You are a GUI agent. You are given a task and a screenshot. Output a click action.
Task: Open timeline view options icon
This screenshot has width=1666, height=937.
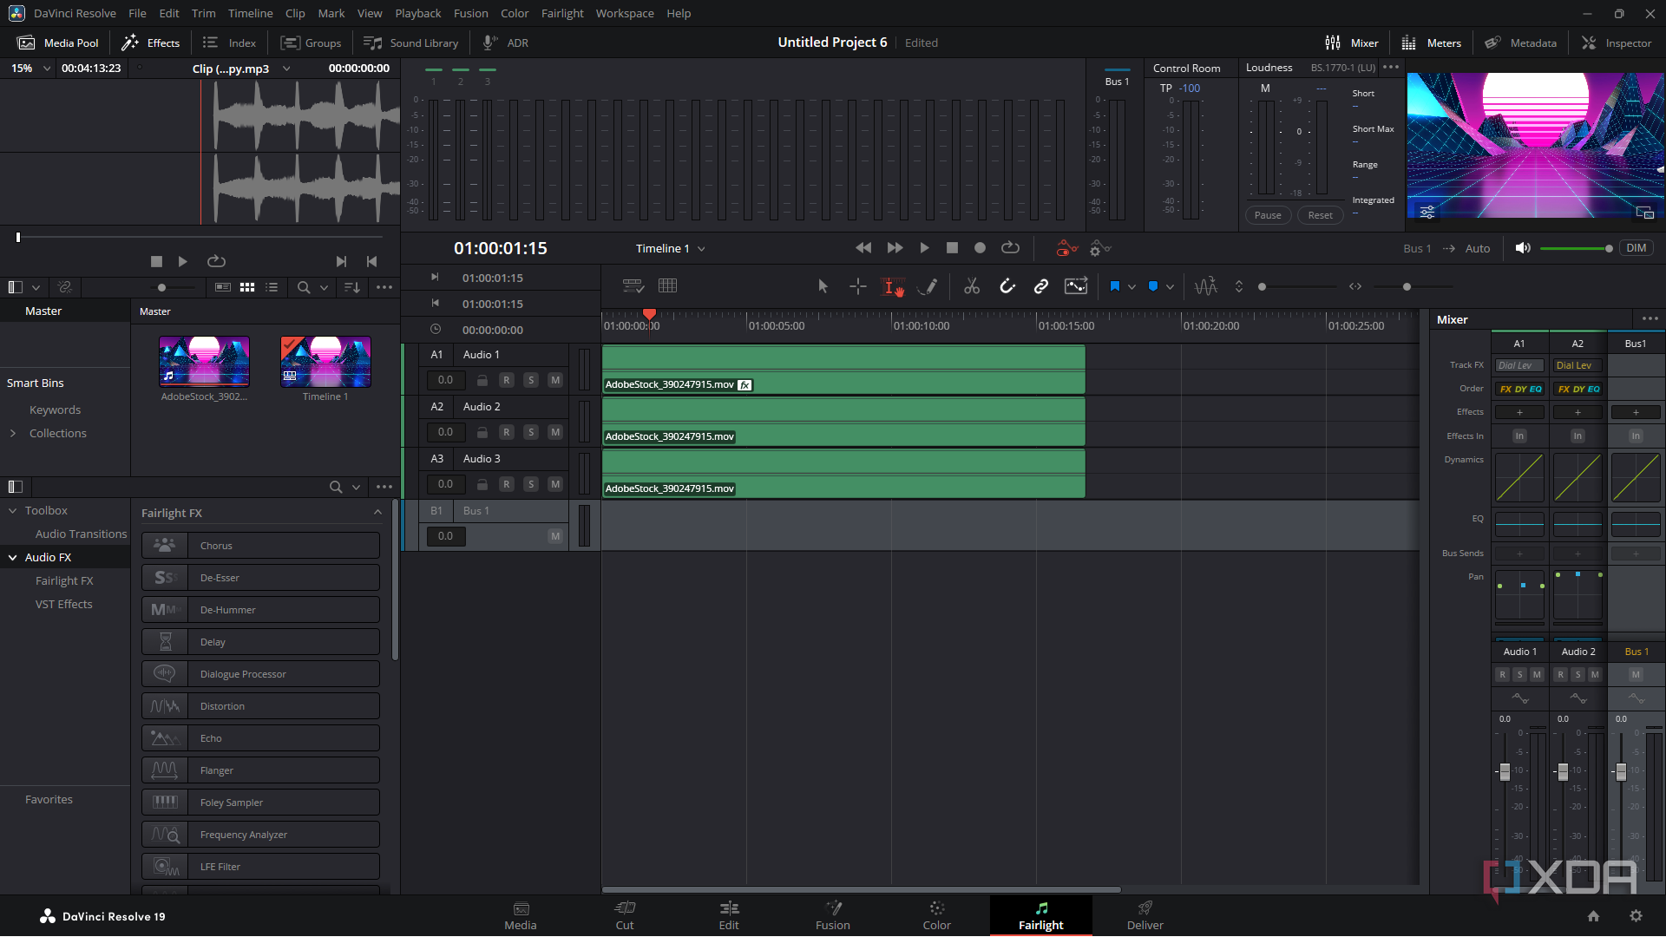tap(633, 286)
